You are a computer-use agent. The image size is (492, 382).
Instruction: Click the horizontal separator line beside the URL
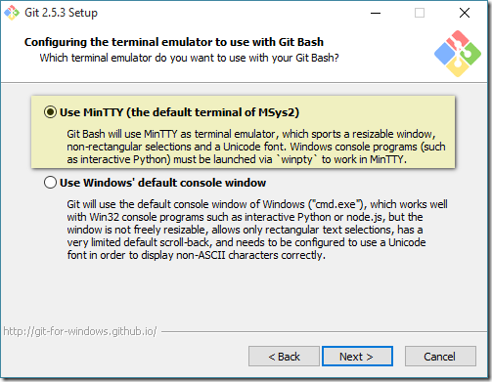(323, 332)
